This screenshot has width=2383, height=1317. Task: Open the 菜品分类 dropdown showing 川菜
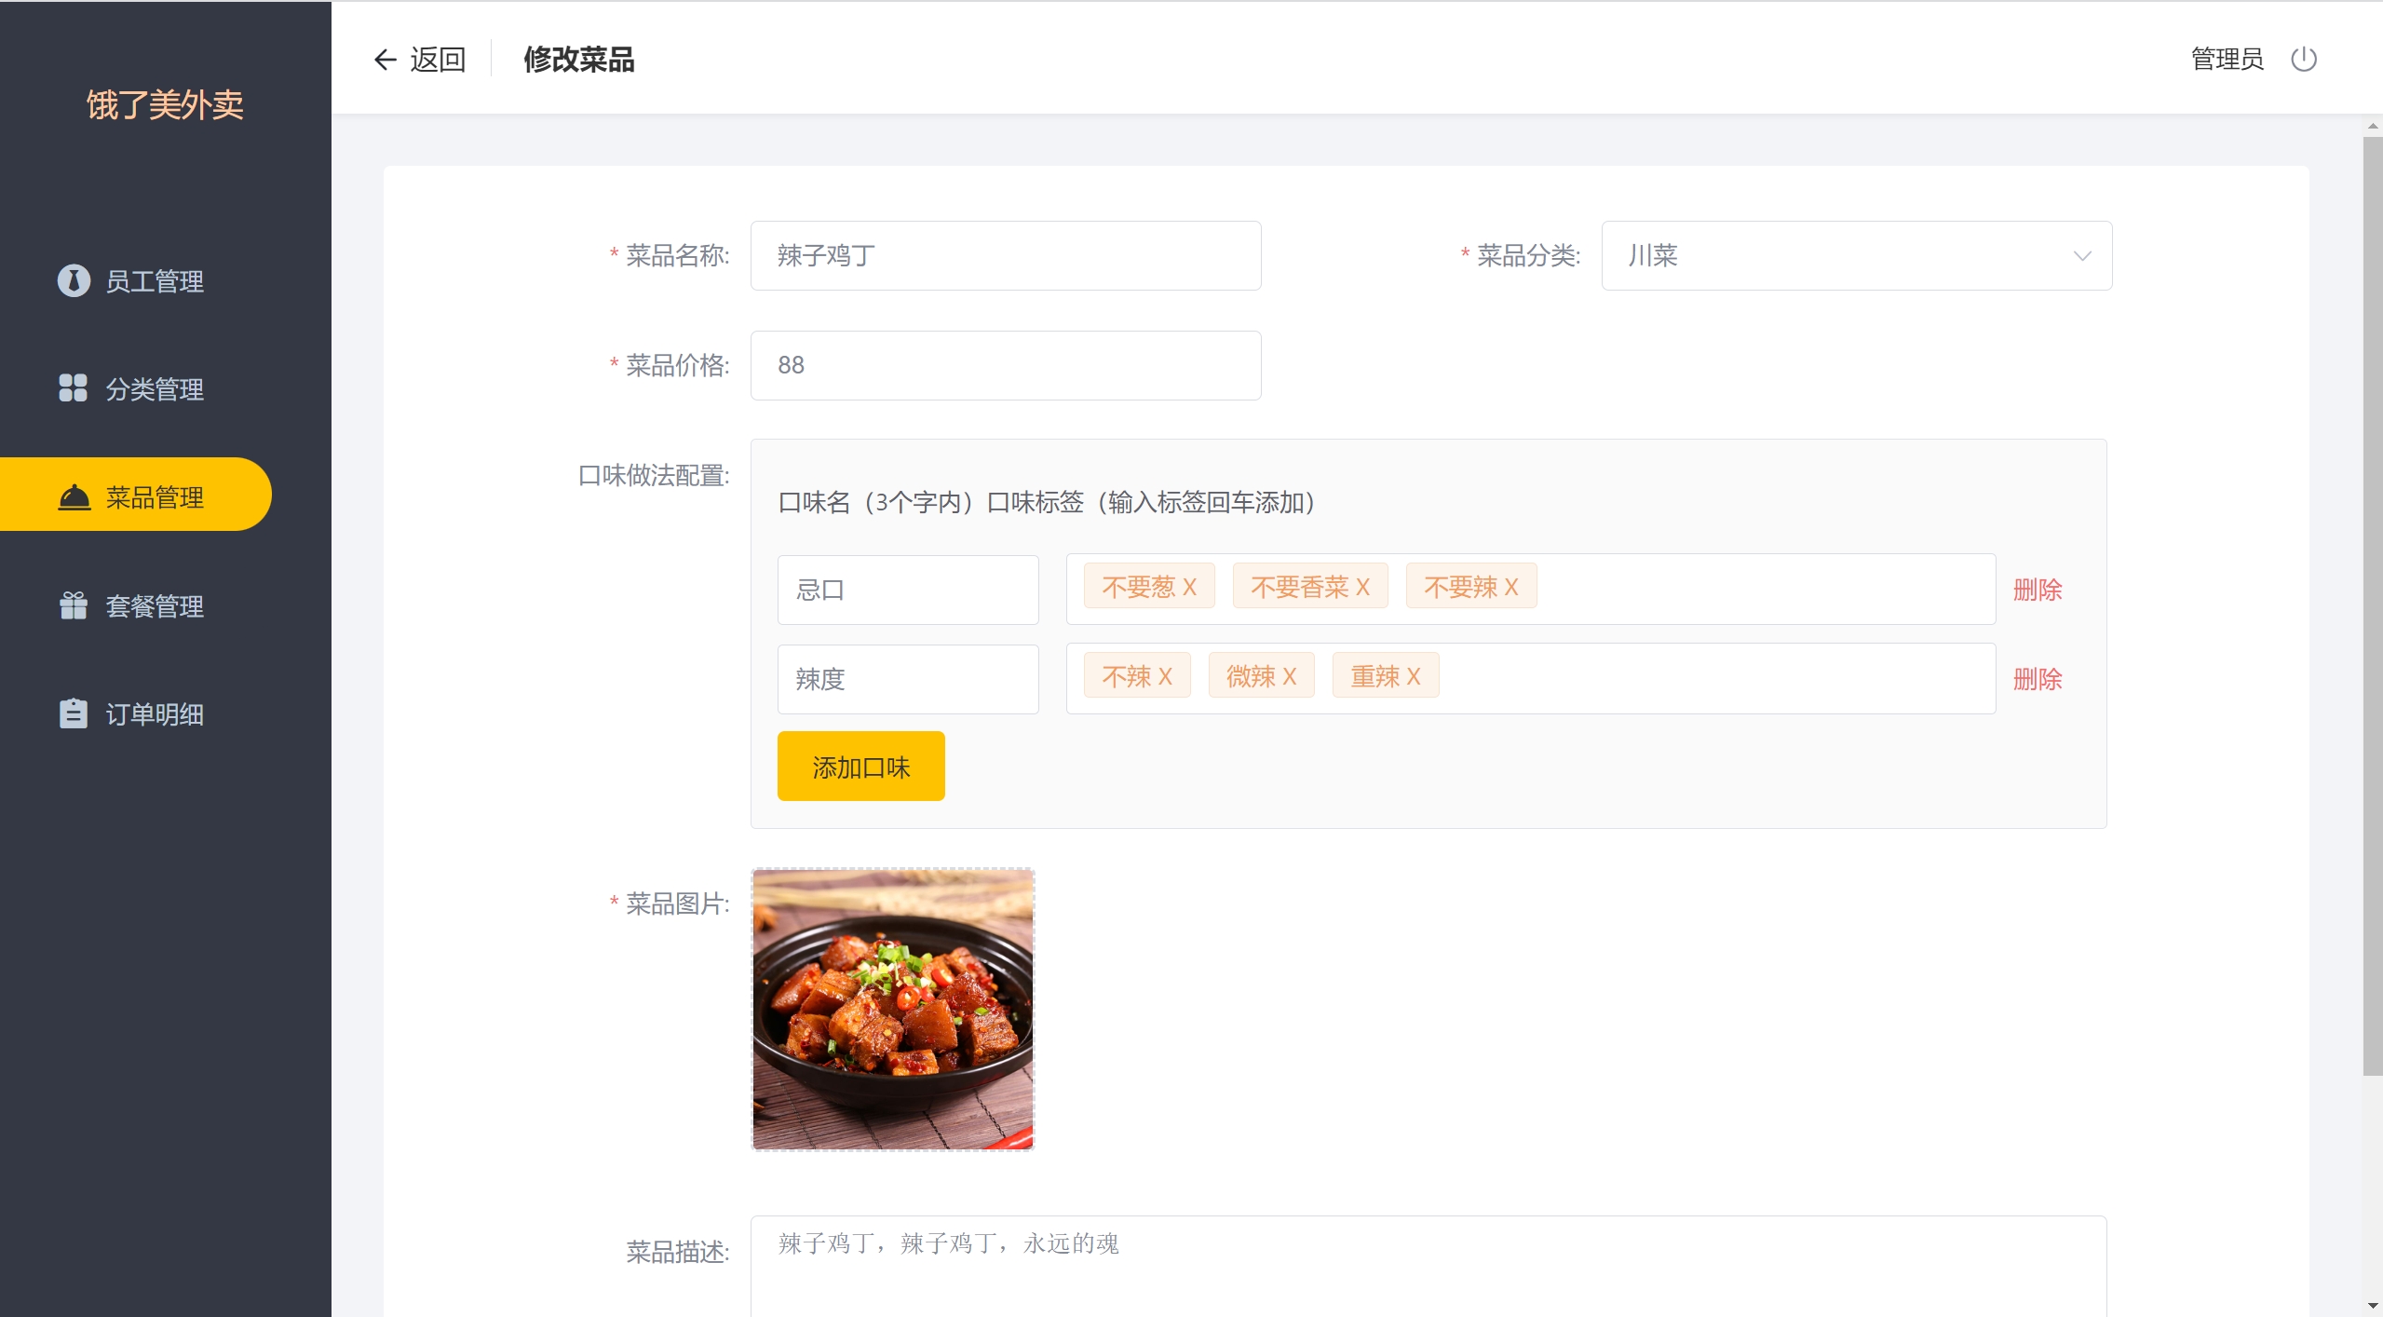tap(1856, 255)
